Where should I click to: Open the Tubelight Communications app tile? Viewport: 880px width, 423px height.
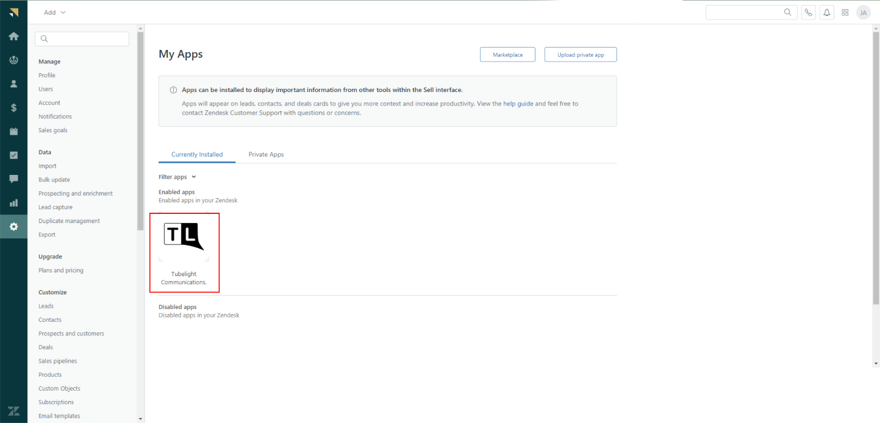pos(184,252)
